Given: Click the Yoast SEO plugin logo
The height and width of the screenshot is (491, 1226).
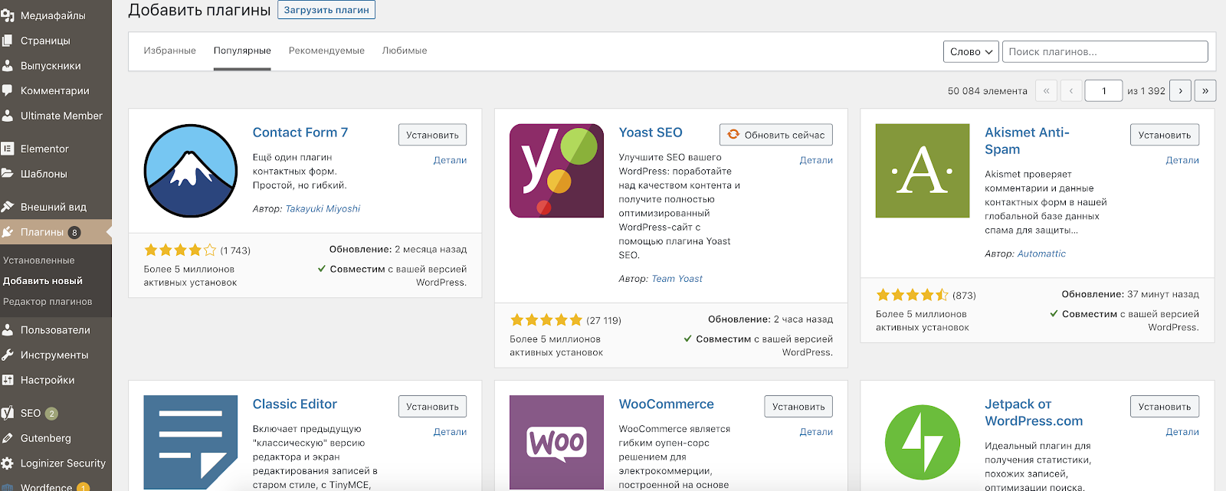Looking at the screenshot, I should (556, 171).
